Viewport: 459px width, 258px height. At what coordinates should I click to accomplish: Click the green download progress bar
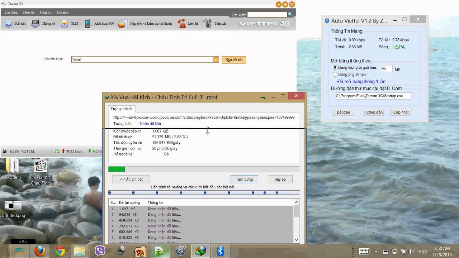(204, 169)
